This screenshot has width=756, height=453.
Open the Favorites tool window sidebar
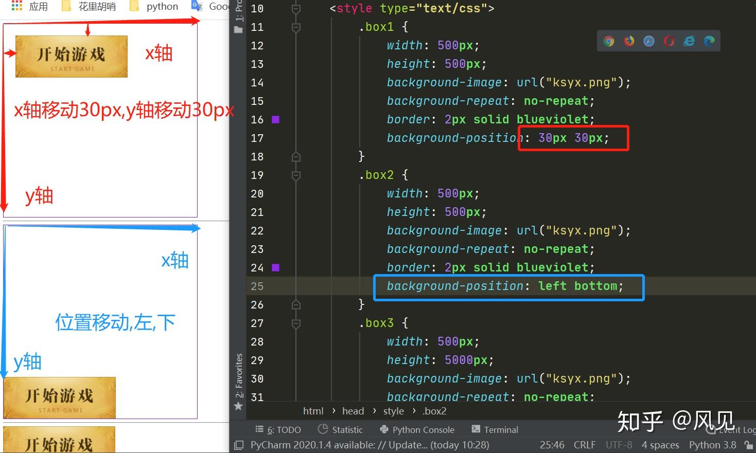[238, 375]
